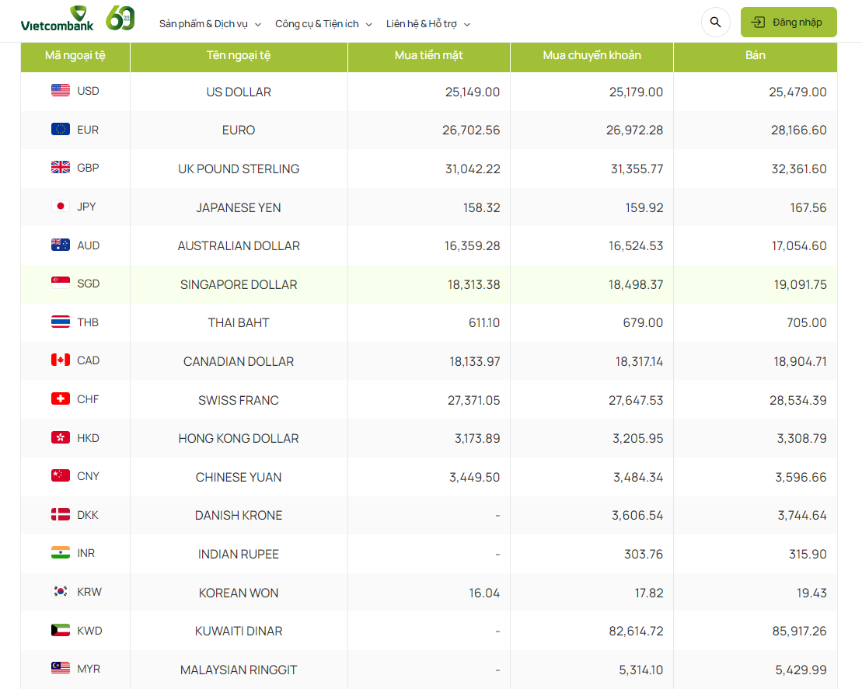
Task: Select the Bán column header
Action: [x=755, y=55]
